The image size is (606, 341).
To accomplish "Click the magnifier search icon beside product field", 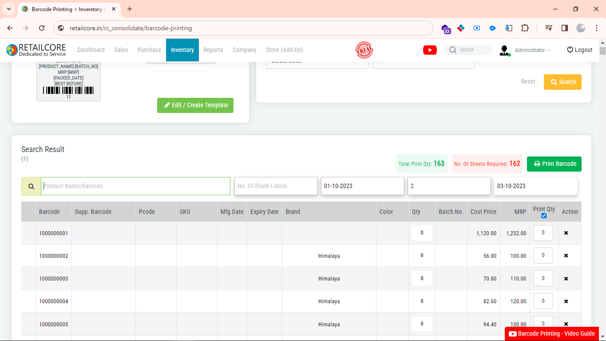I will [31, 186].
